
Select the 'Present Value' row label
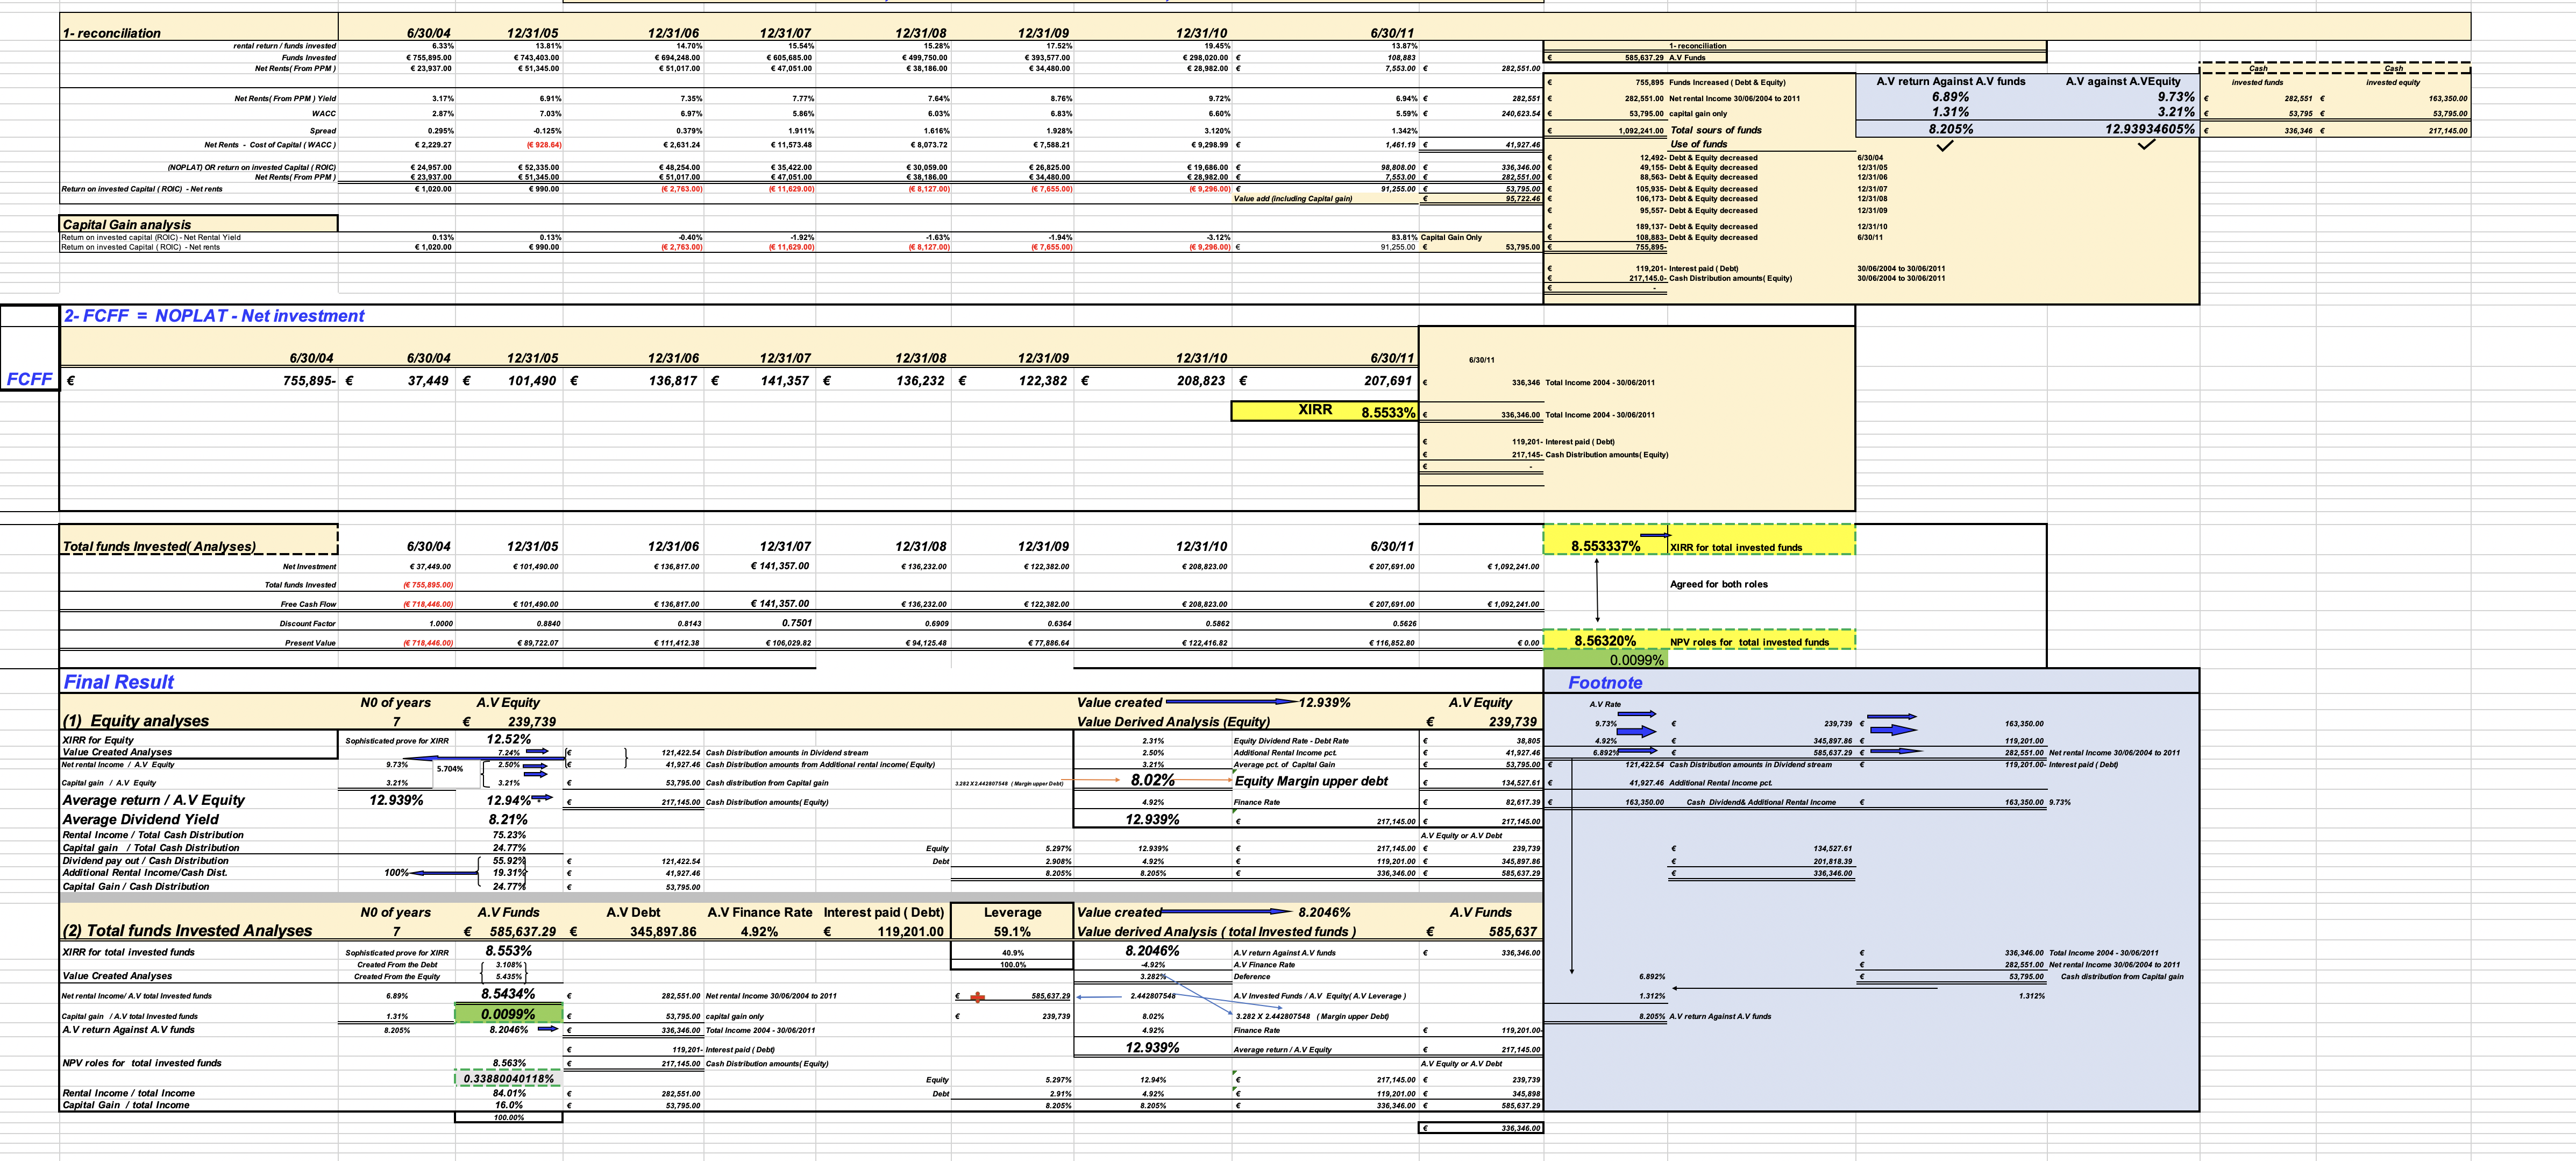(x=310, y=643)
